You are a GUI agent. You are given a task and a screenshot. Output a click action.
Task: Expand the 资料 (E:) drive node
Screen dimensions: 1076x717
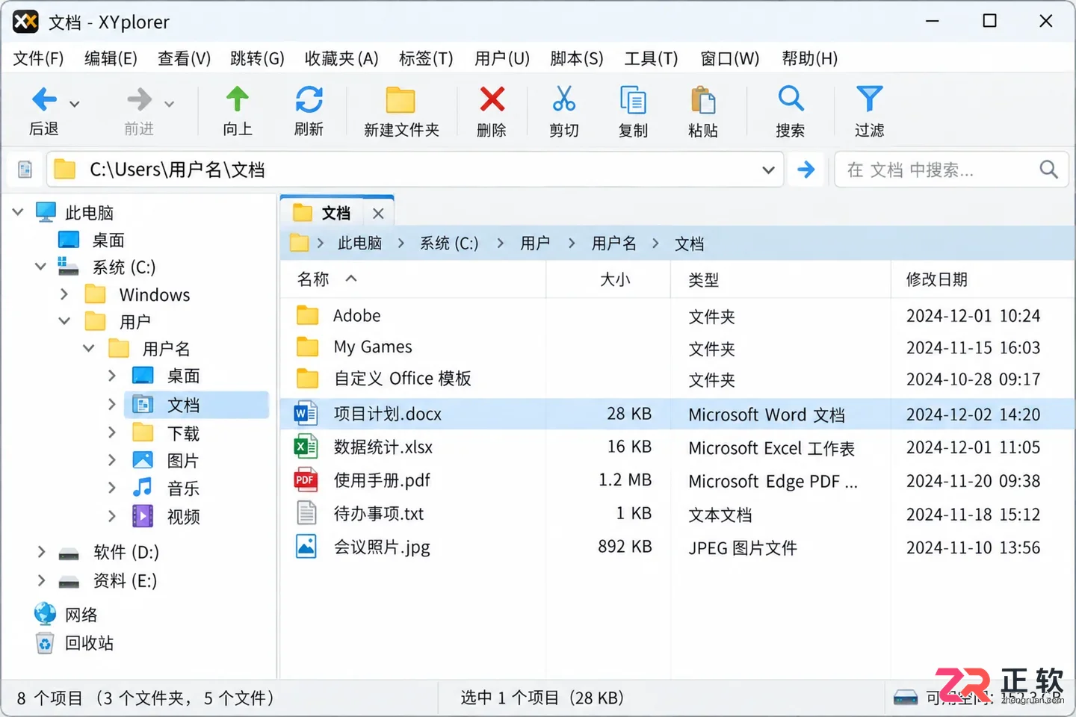[x=41, y=580]
